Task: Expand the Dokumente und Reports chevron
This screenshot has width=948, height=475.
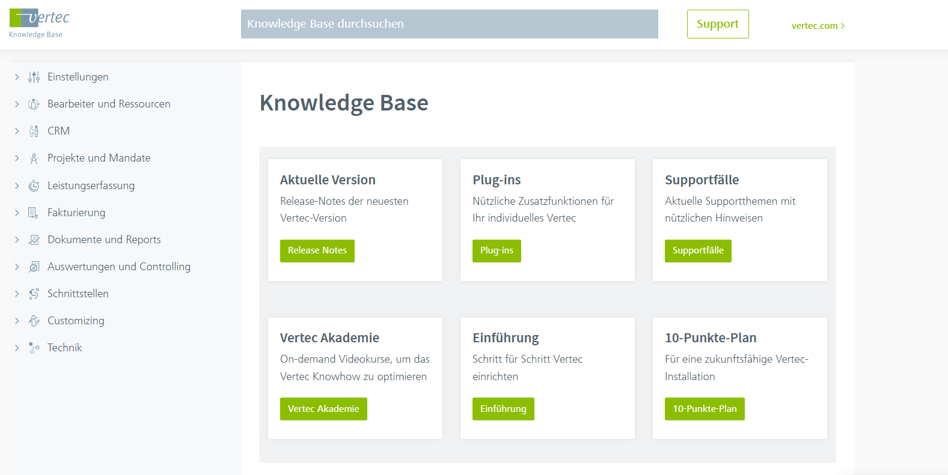Action: (x=17, y=240)
